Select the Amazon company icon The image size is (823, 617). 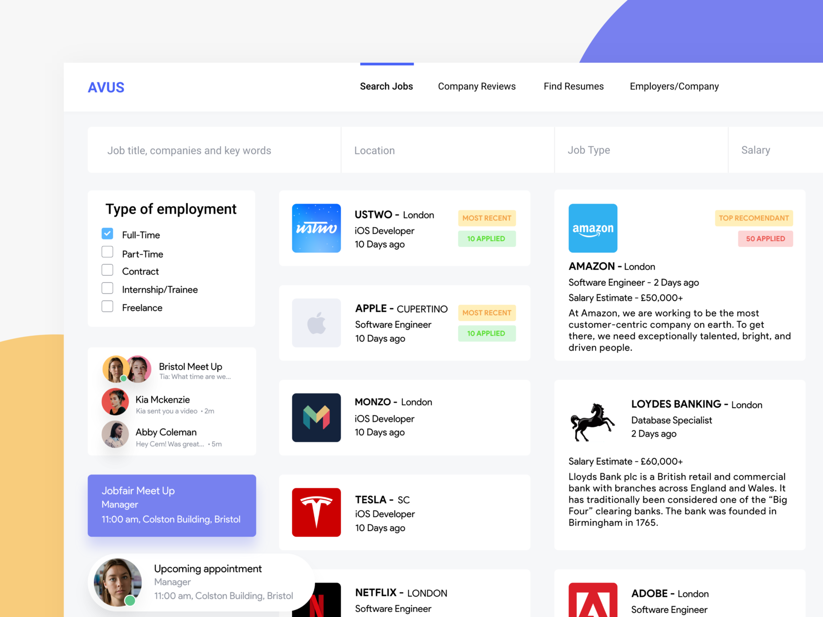click(593, 228)
